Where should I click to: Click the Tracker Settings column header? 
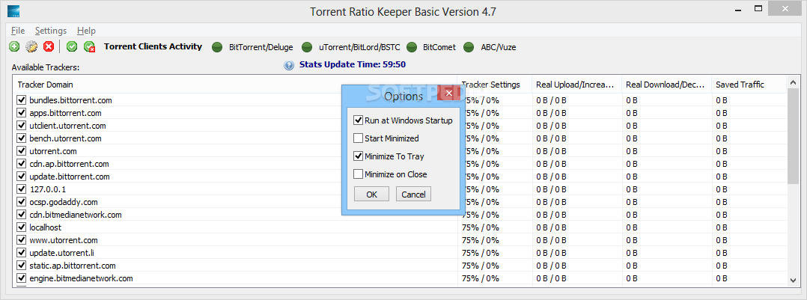[495, 85]
